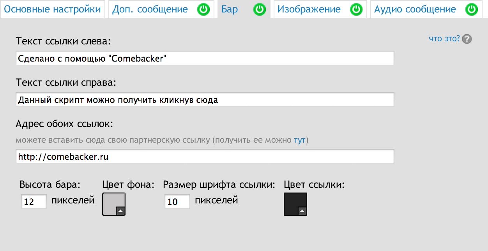Focus the Текст ссылки слева field
This screenshot has width=488, height=251.
pos(205,58)
